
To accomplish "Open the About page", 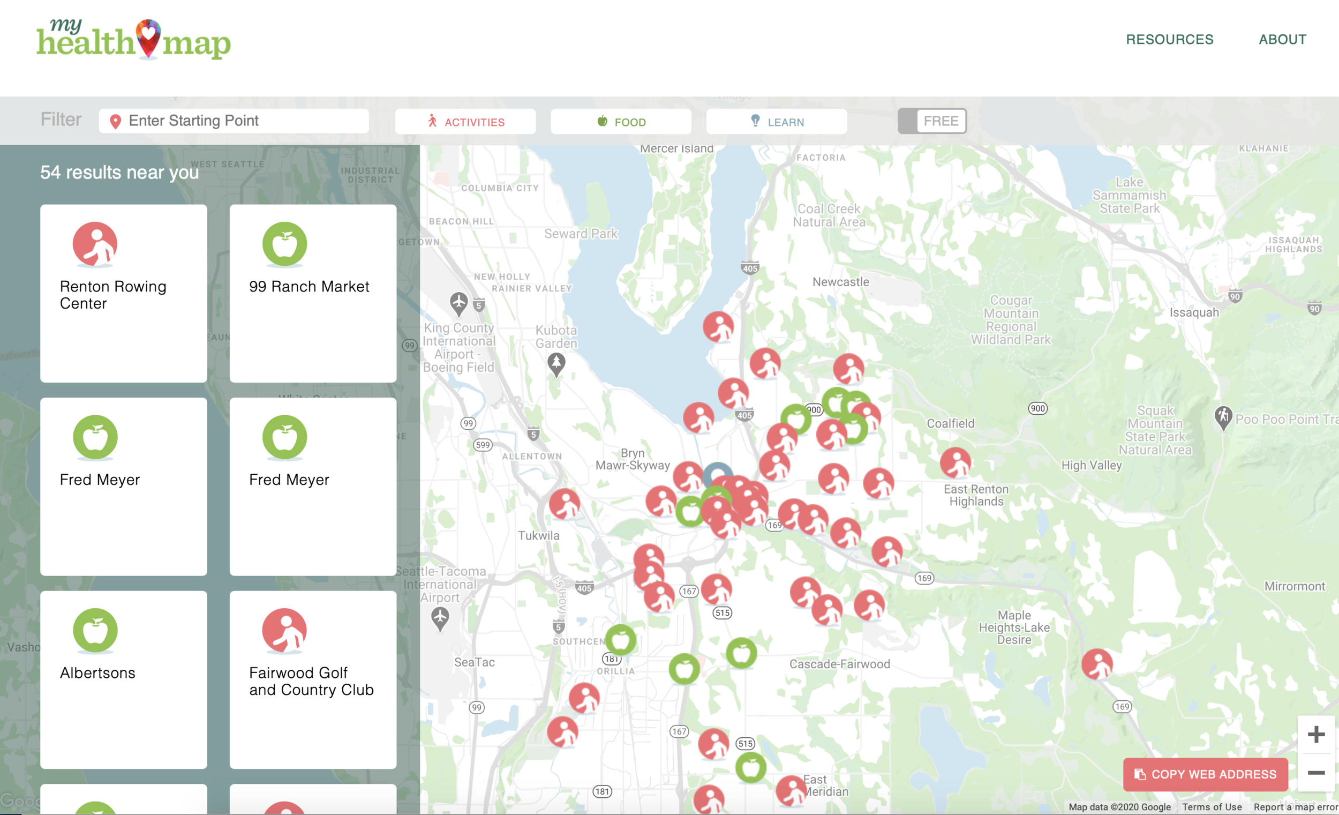I will coord(1282,39).
